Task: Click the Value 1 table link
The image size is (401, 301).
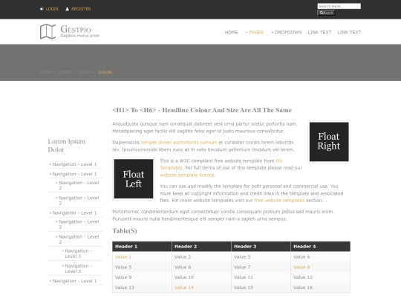Action: (x=123, y=256)
